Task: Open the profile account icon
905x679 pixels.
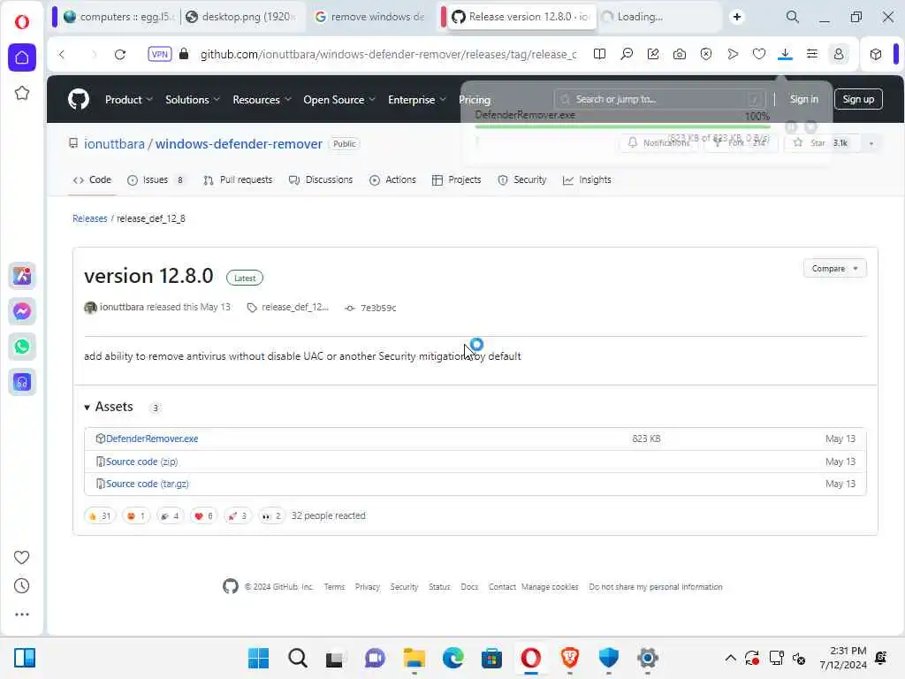Action: pos(838,54)
